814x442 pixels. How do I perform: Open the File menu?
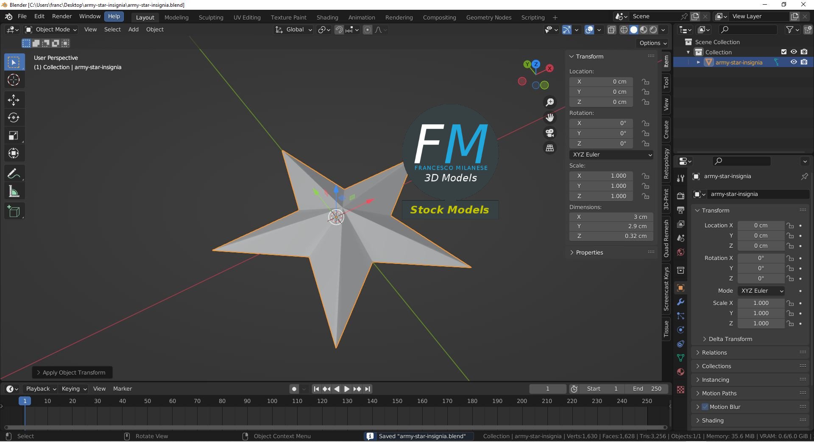[22, 17]
